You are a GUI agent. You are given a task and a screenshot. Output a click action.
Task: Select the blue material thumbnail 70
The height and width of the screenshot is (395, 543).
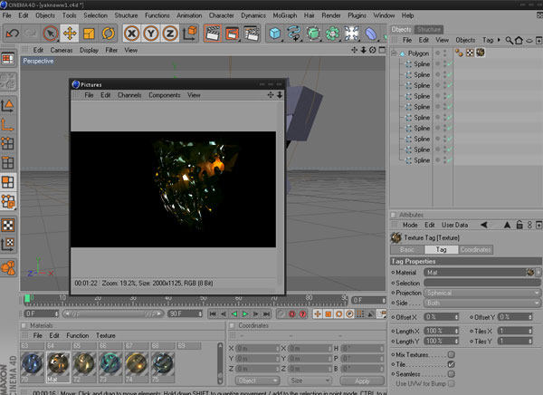coord(33,367)
